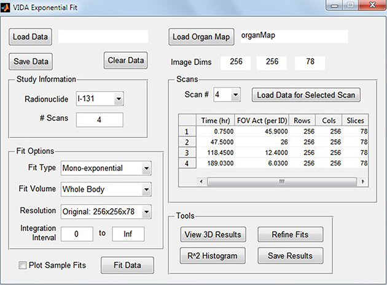
Task: Click the Load Organ Map button
Action: (201, 37)
